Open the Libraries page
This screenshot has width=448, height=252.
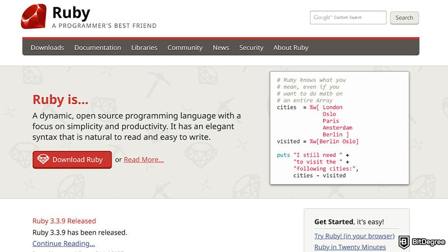[x=144, y=48]
